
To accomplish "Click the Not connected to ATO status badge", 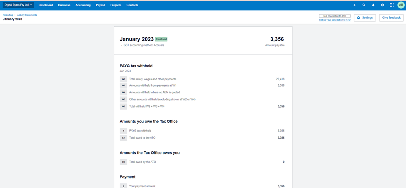I will [x=335, y=16].
